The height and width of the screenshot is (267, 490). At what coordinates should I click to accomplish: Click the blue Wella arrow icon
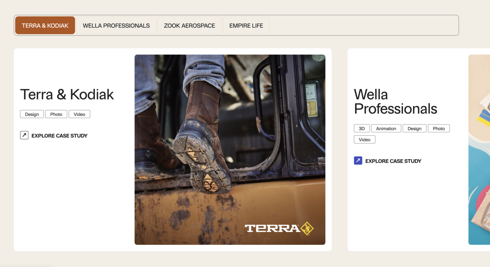[x=358, y=161]
